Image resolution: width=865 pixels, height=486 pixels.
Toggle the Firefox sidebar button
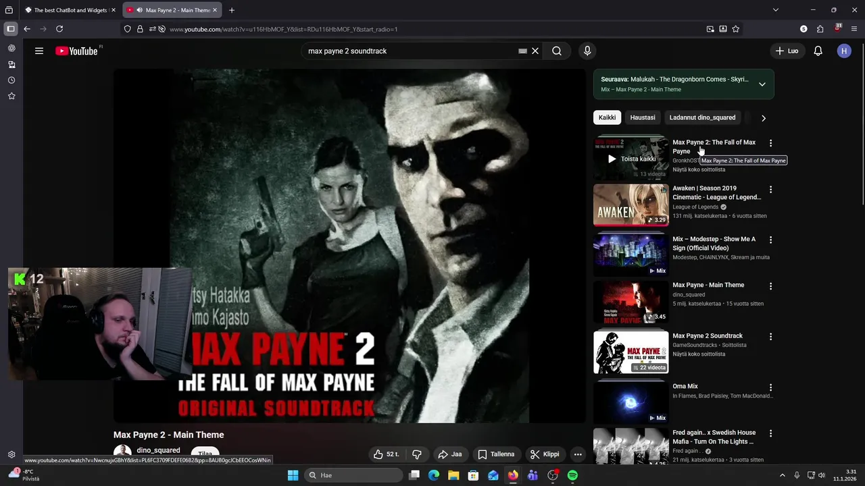tap(11, 29)
